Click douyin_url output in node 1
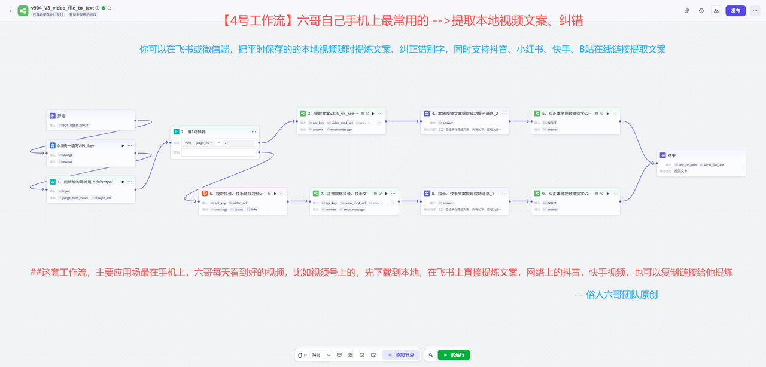Image resolution: width=766 pixels, height=367 pixels. [101, 197]
